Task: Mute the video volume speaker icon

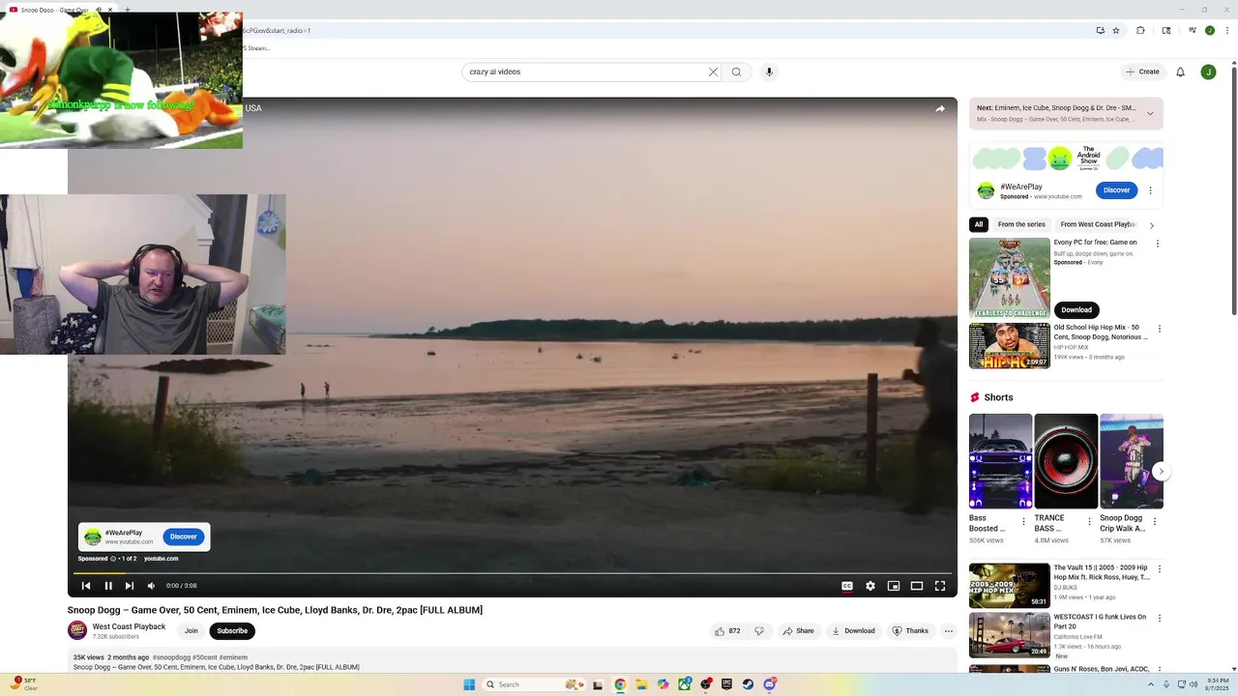Action: pos(151,586)
